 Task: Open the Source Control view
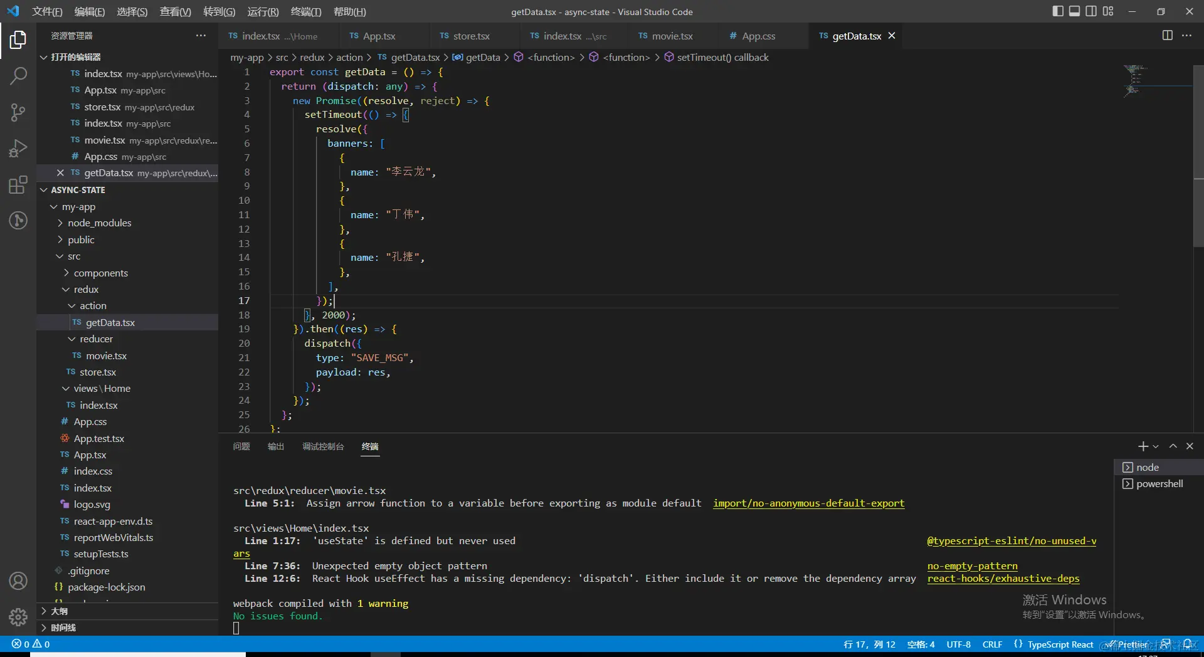[x=18, y=113]
